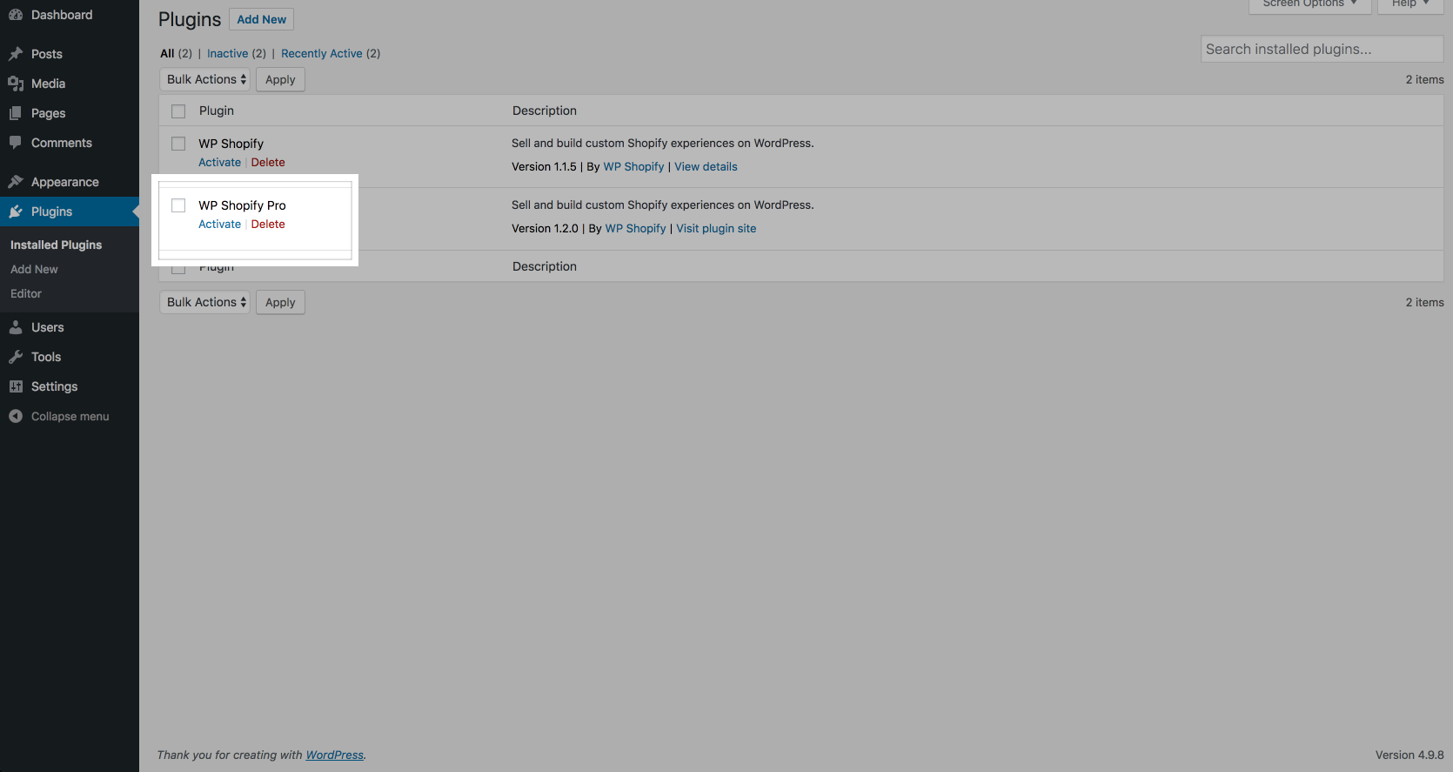Click the Users person icon
This screenshot has height=772, width=1453.
(x=16, y=327)
